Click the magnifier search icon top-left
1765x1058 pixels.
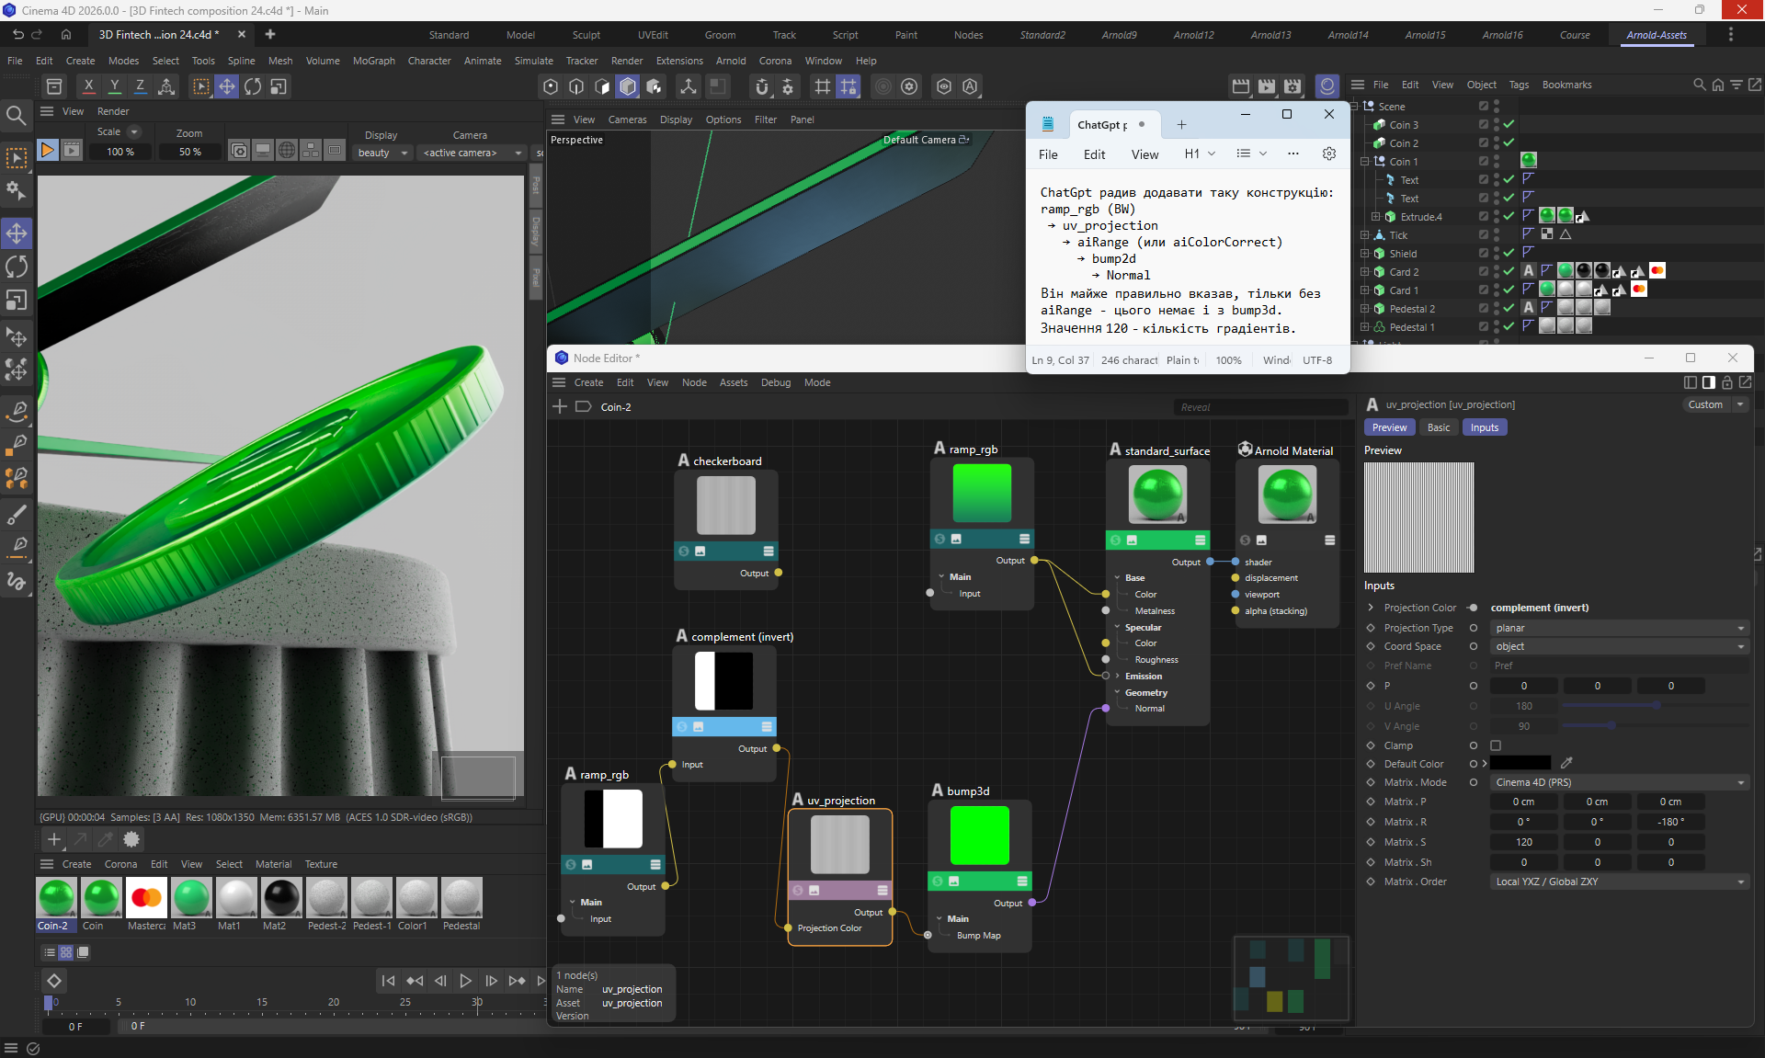(16, 115)
